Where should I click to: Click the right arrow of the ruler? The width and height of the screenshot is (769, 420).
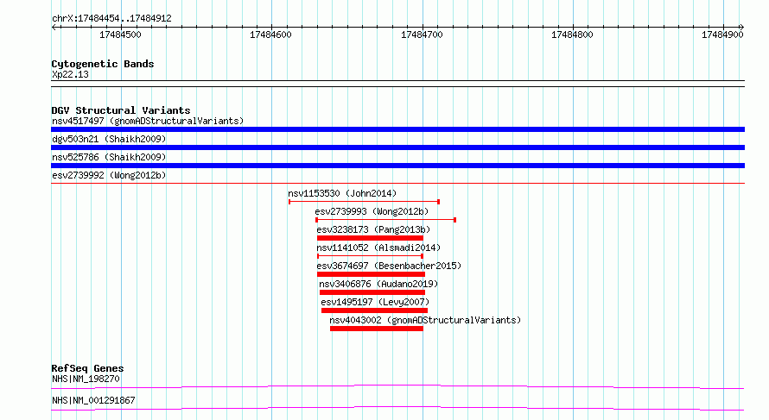tap(741, 27)
